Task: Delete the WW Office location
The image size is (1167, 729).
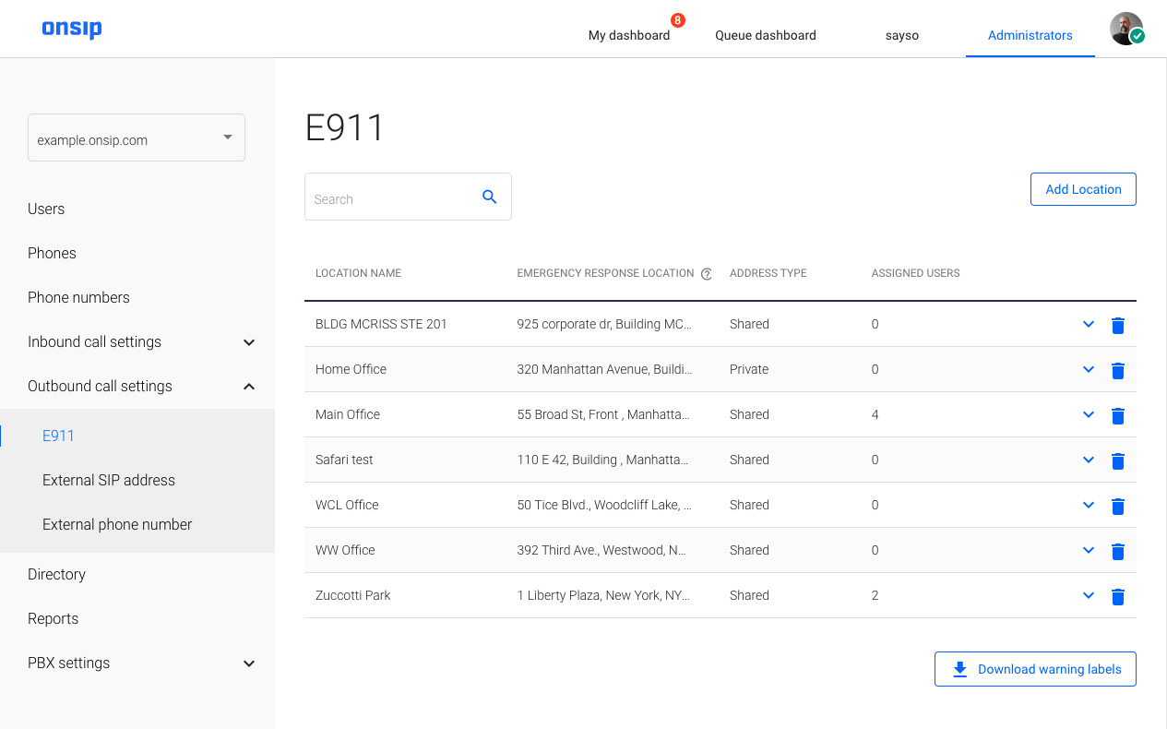Action: (1118, 551)
